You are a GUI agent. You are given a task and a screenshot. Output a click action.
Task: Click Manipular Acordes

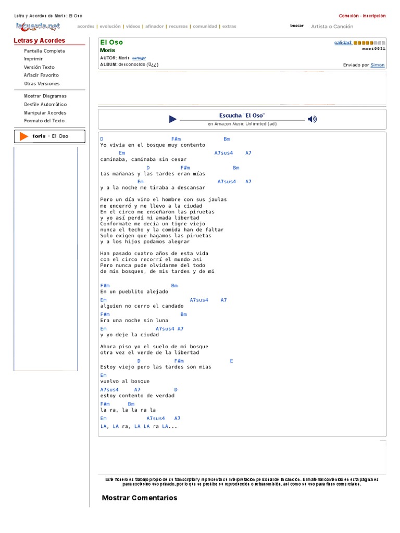[45, 113]
